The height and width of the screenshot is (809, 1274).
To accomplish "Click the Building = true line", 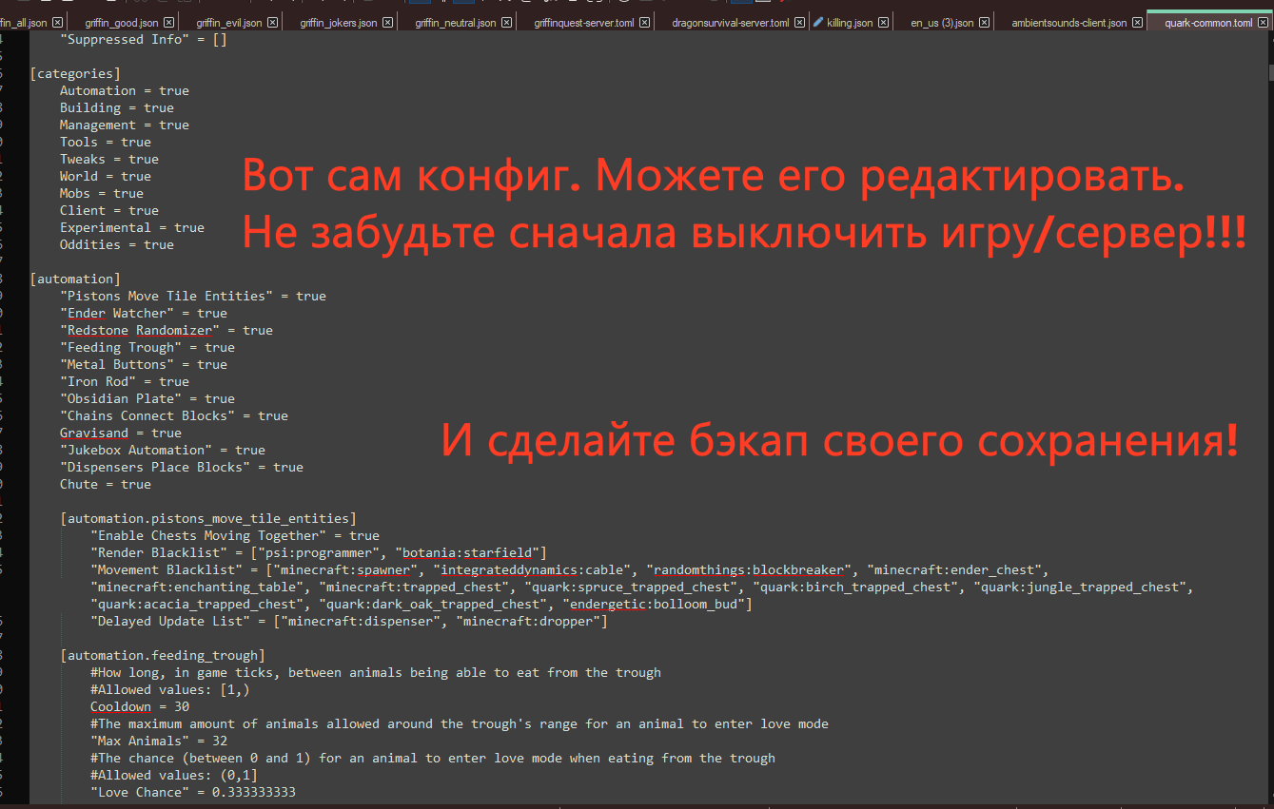I will pyautogui.click(x=116, y=107).
